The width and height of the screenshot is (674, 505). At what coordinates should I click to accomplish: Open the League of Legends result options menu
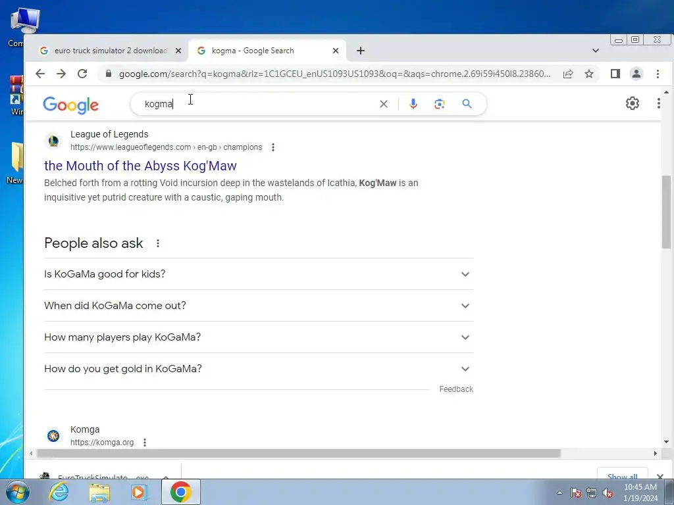click(x=273, y=147)
